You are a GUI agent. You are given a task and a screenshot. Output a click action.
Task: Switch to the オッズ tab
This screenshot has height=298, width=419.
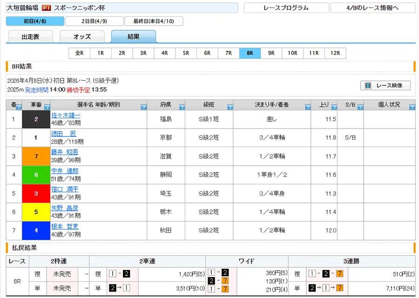[x=82, y=37]
